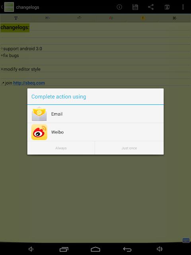Tap the info icon in the action bar
The height and width of the screenshot is (255, 191).
(x=119, y=7)
